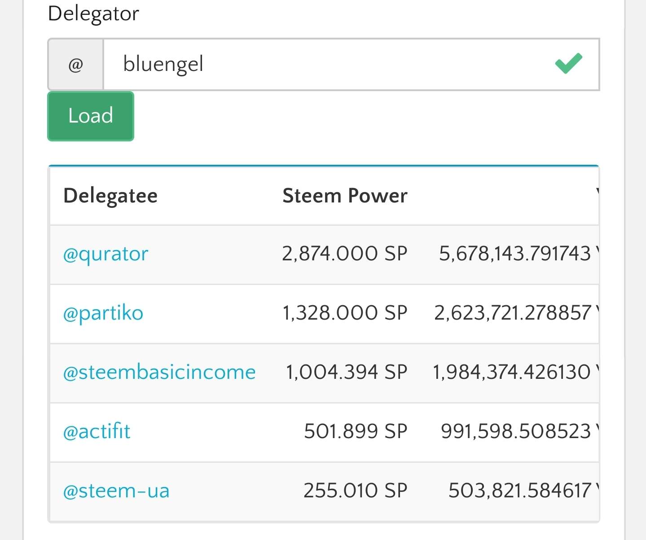The image size is (646, 540).
Task: Click the Delegator label text
Action: (93, 14)
